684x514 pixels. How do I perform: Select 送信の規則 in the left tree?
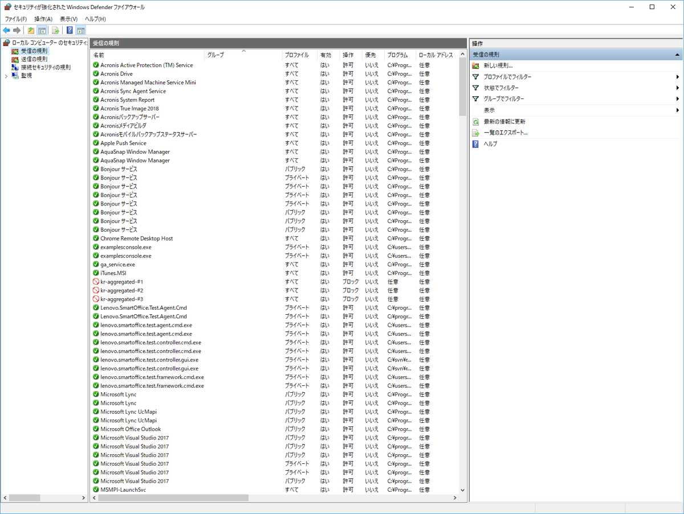(x=34, y=59)
